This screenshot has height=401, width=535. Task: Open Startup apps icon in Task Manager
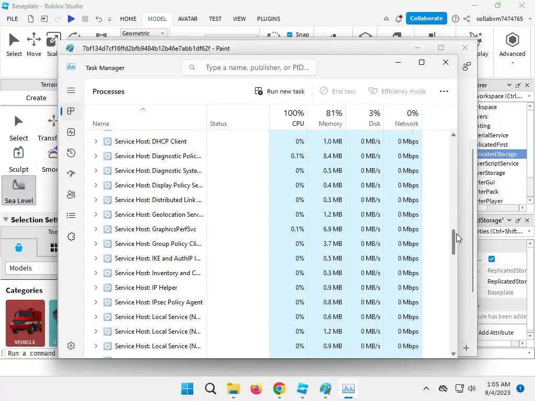(x=71, y=173)
